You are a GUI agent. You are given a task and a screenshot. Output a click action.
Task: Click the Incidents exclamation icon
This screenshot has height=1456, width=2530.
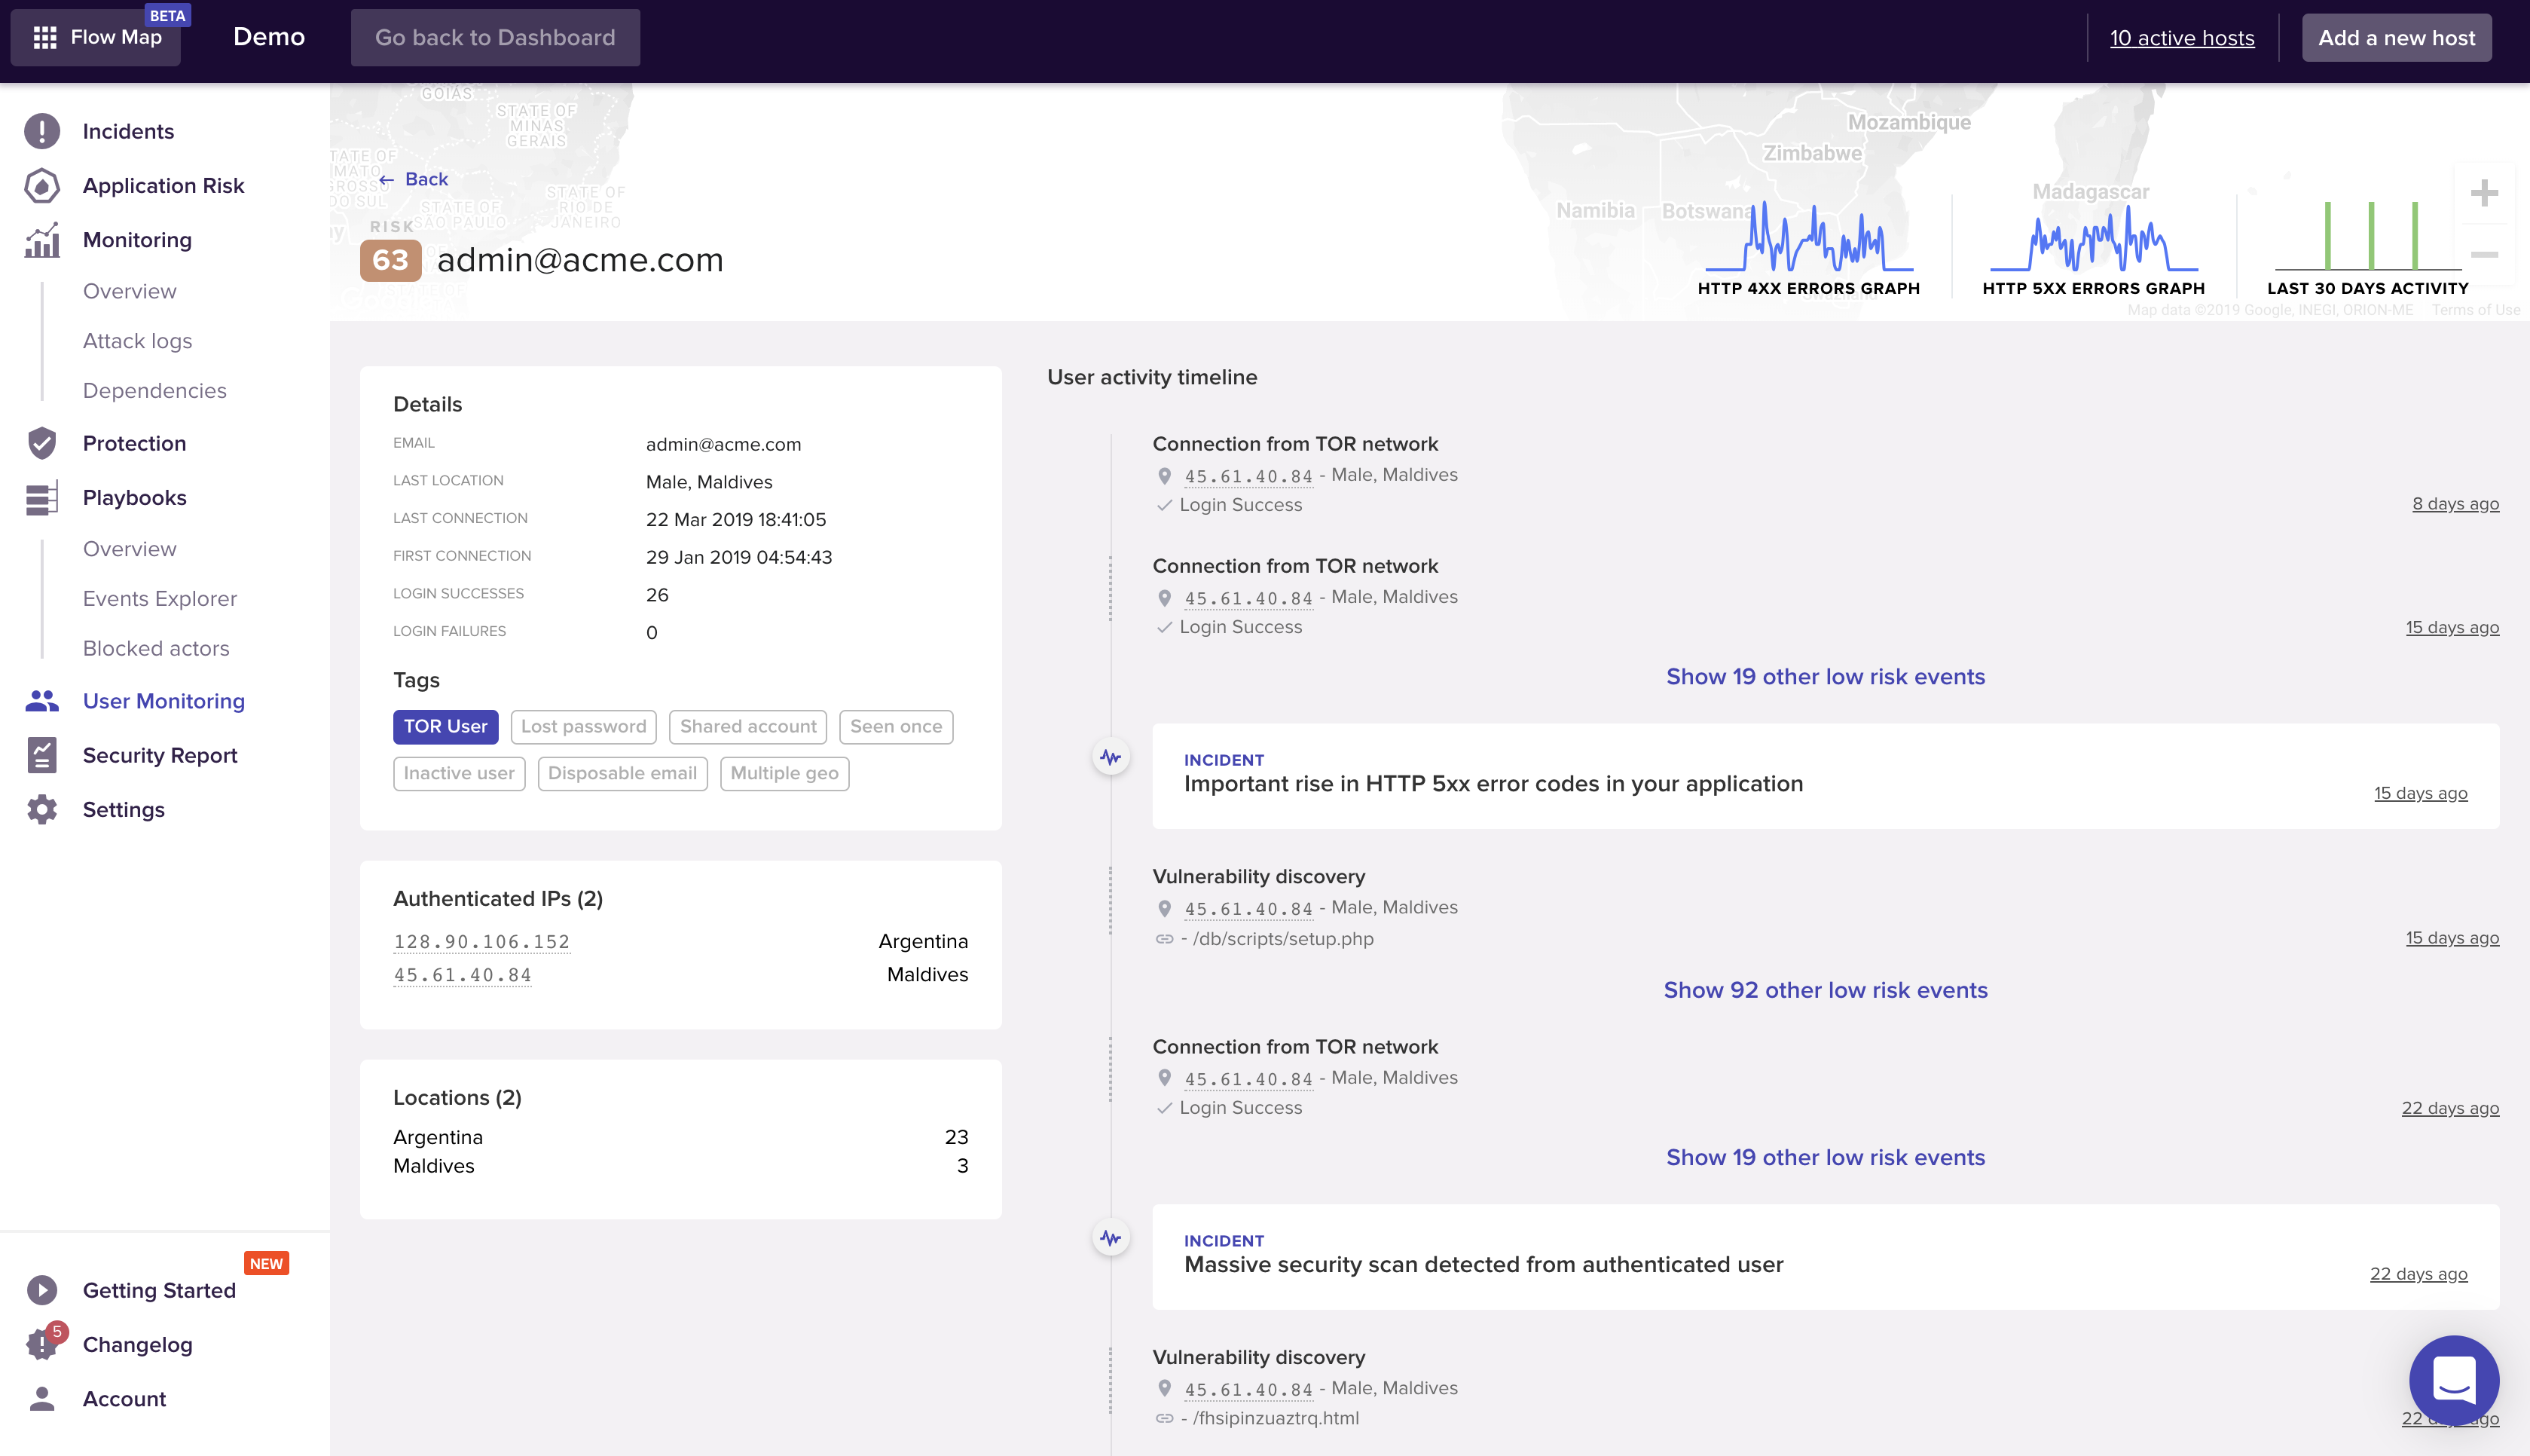[x=42, y=131]
